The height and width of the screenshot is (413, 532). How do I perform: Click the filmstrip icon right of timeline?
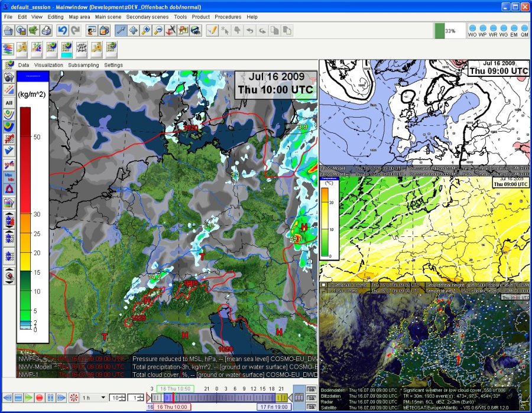tap(299, 398)
